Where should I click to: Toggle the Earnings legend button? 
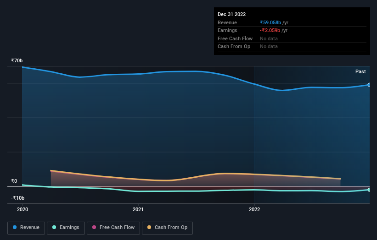click(66, 228)
